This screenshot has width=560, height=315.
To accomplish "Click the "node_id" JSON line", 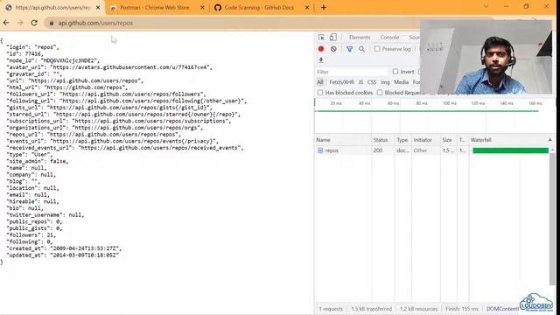I will coord(53,60).
